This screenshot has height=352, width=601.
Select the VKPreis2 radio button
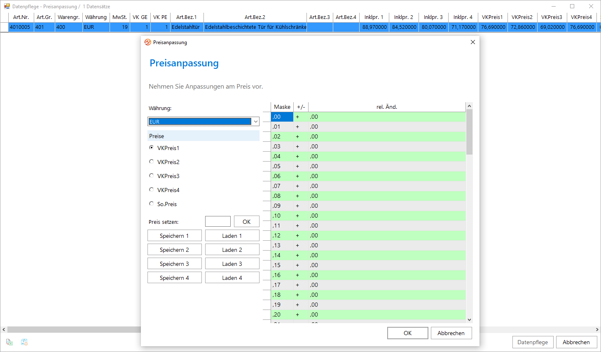pyautogui.click(x=152, y=162)
